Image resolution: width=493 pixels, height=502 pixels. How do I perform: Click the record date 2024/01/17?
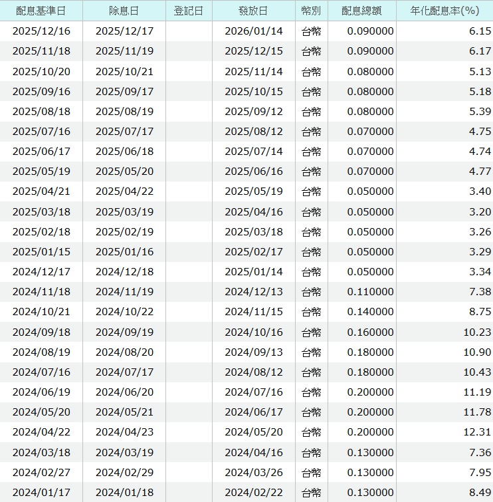click(41, 492)
